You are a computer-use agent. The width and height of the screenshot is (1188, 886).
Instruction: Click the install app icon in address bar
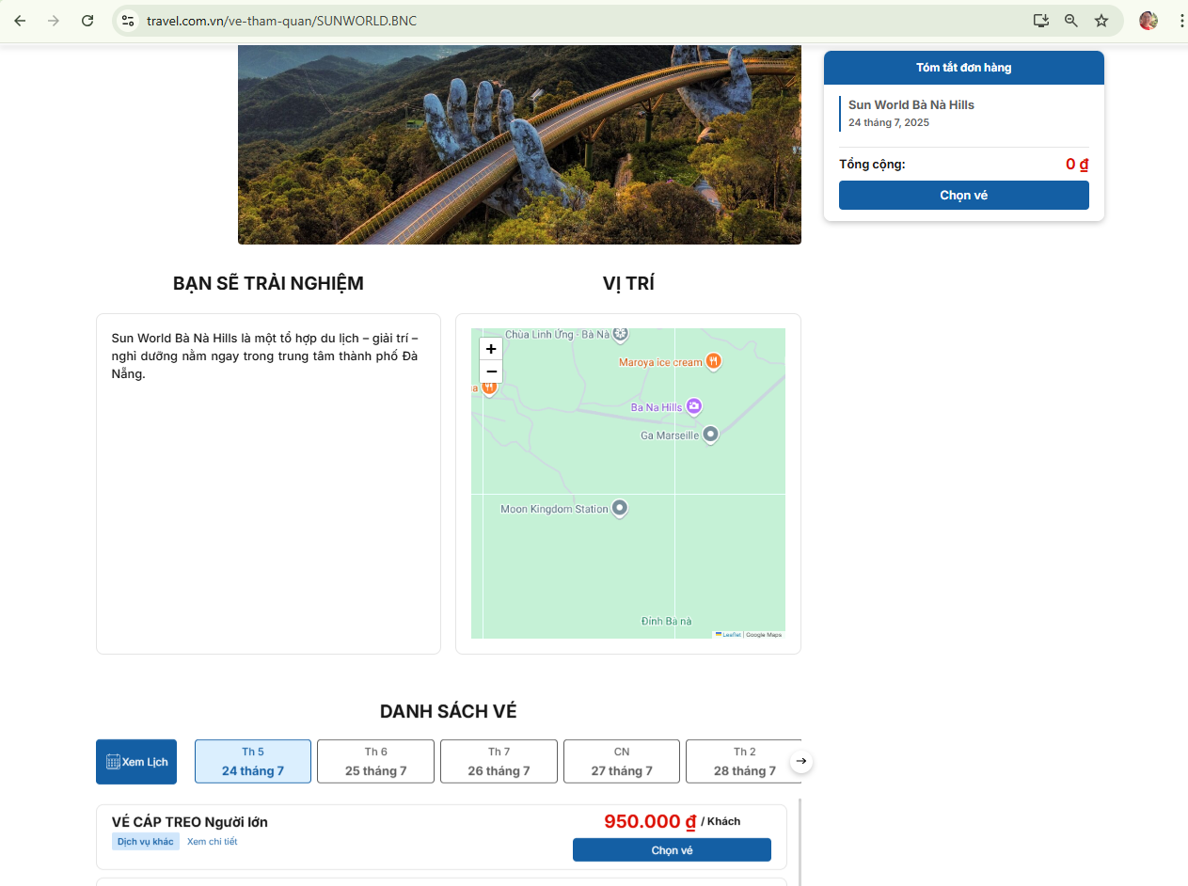coord(1041,21)
